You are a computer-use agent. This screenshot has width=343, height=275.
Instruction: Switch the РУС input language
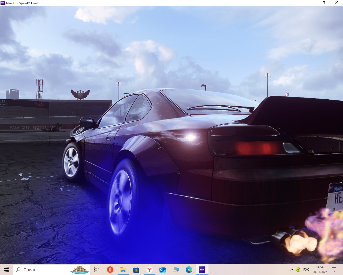click(306, 270)
